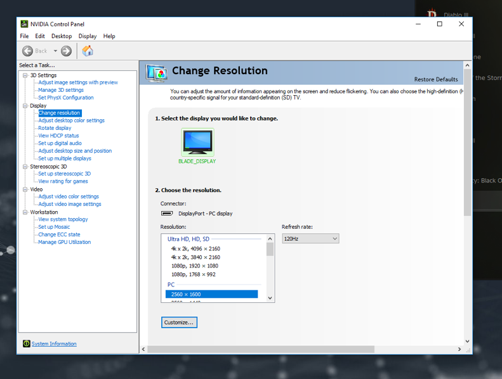Select the 2560 × 1600 PC resolution
Image resolution: width=502 pixels, height=379 pixels.
(211, 294)
